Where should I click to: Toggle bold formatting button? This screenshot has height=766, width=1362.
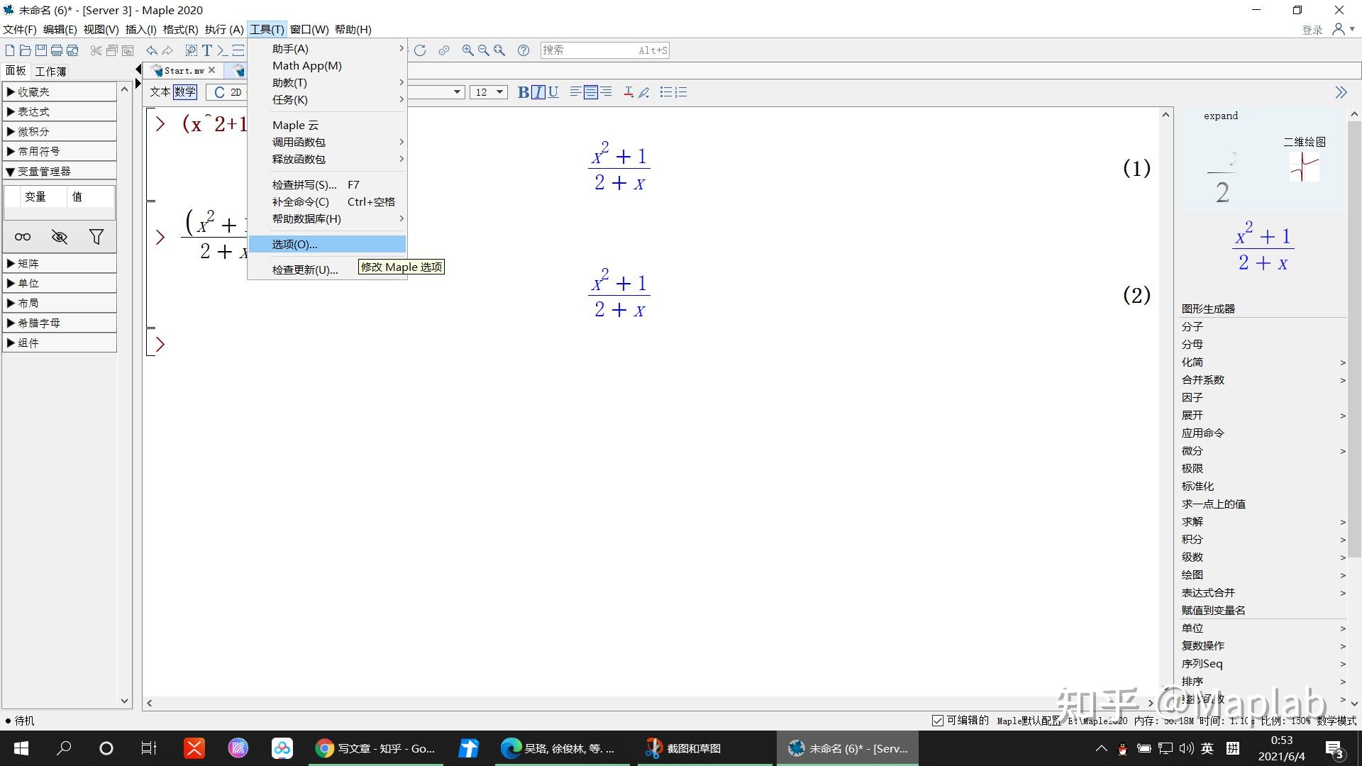523,92
